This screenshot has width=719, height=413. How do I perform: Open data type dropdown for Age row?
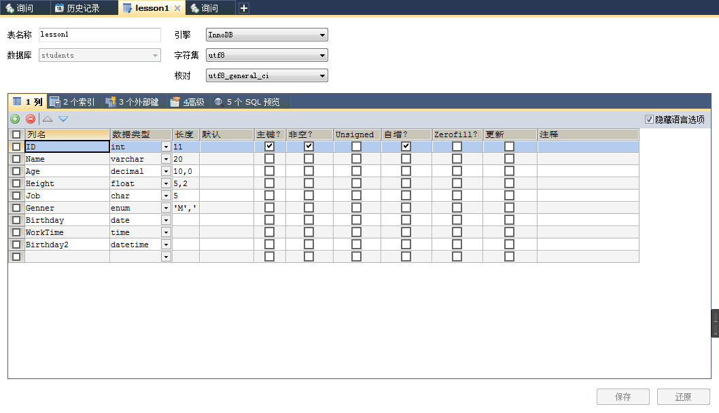[x=166, y=171]
